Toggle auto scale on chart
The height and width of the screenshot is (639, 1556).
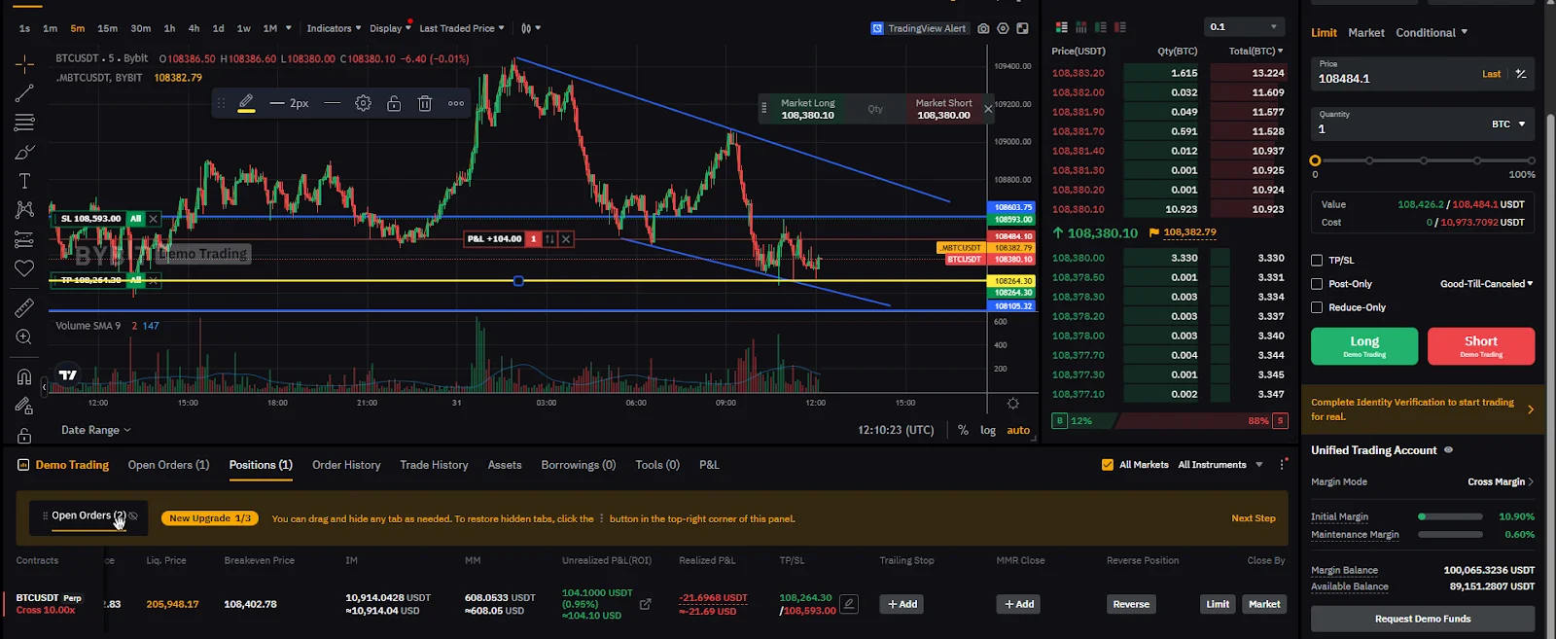[1018, 430]
